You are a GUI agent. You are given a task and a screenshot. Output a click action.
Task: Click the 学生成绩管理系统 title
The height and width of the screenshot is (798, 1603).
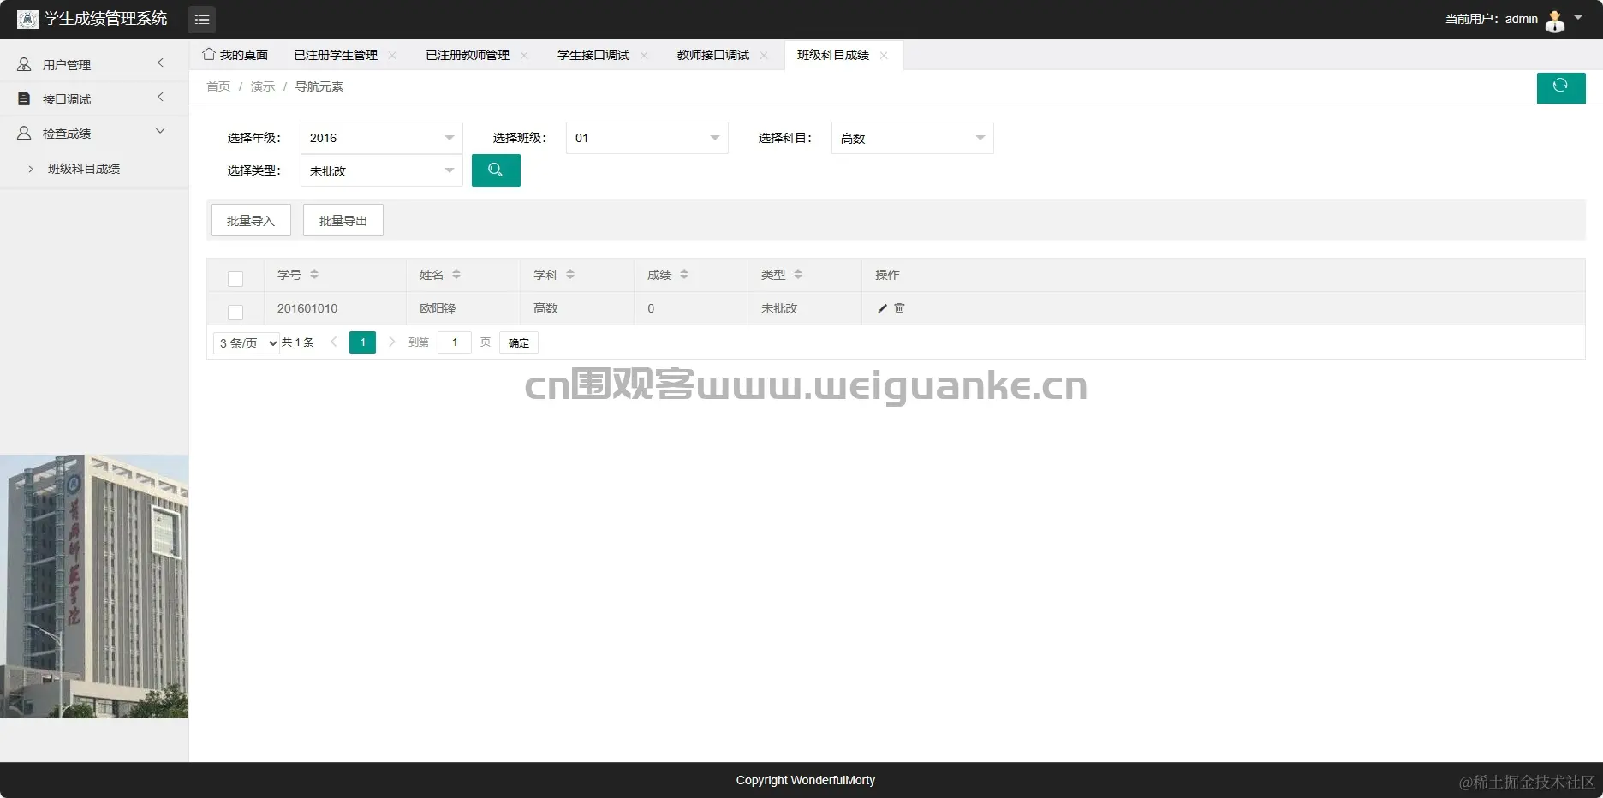[x=105, y=19]
